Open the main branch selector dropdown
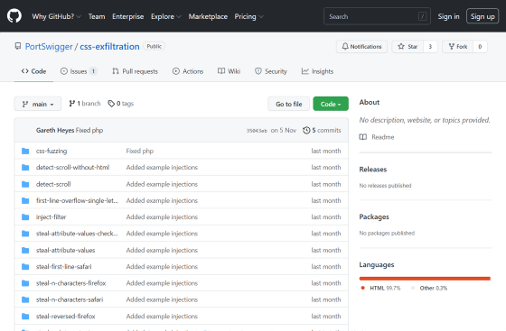The image size is (506, 331). (38, 104)
